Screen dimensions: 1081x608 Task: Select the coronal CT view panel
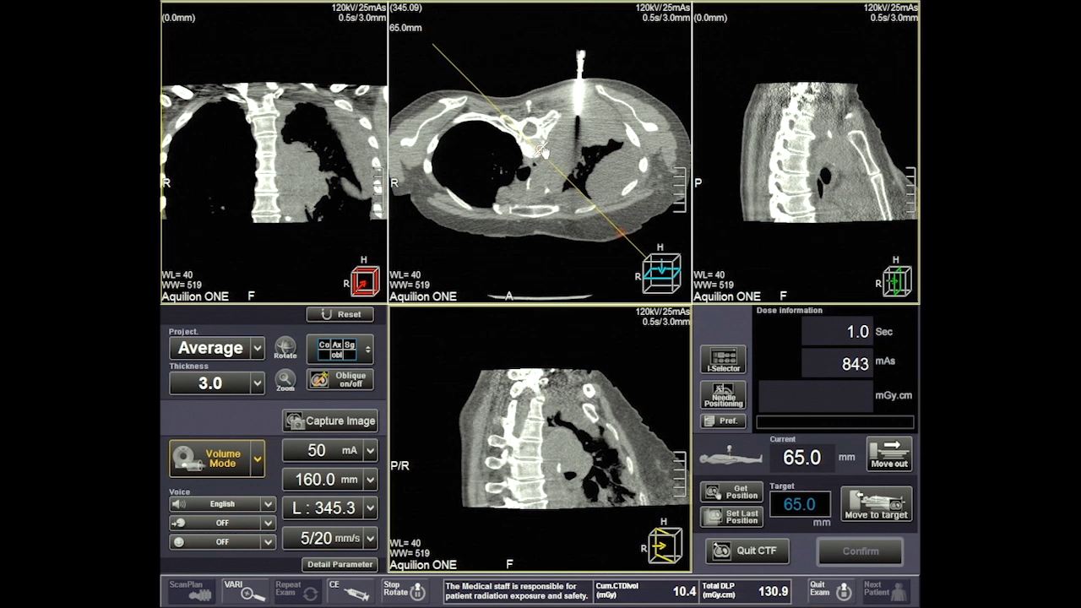[274, 152]
